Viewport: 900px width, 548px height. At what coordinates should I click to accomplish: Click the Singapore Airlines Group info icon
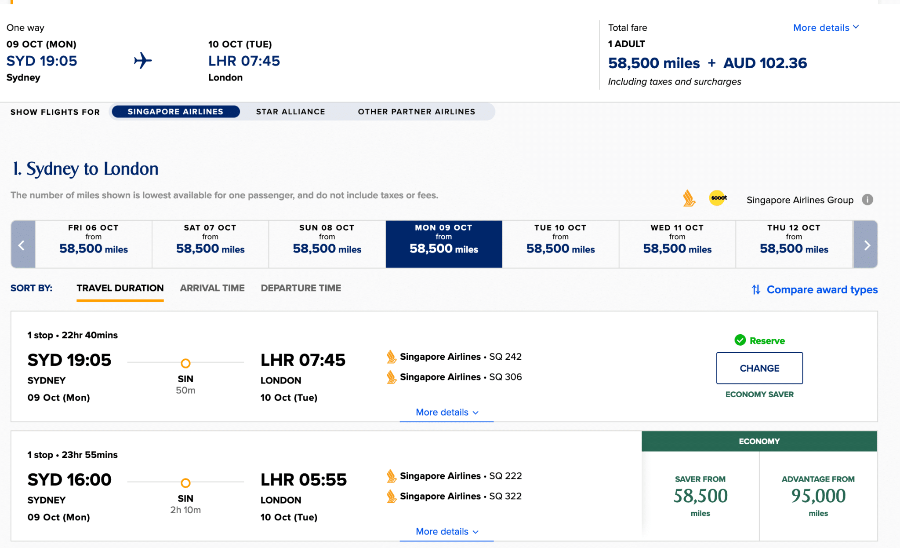(867, 200)
